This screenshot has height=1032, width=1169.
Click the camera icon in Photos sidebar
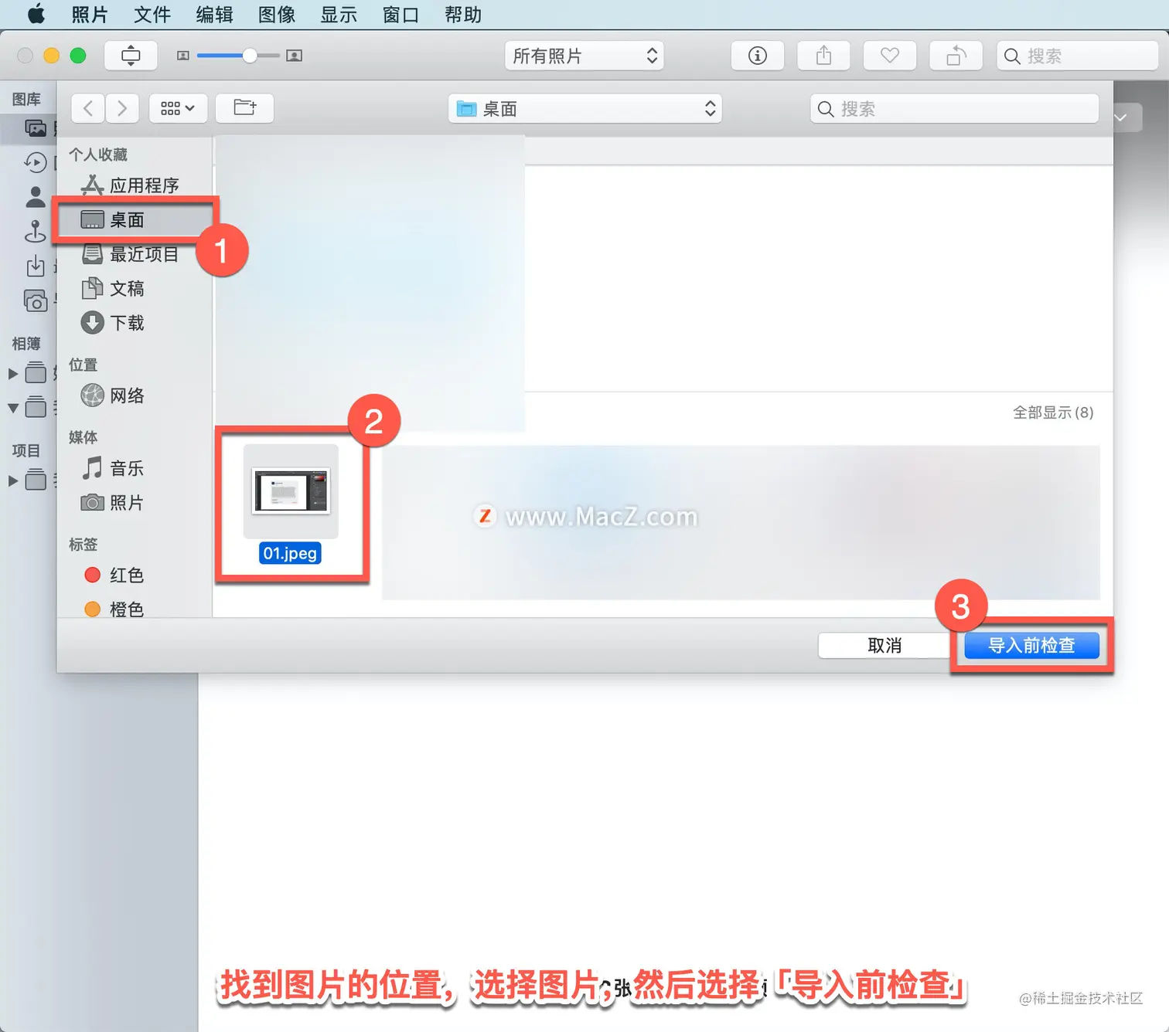(x=36, y=300)
